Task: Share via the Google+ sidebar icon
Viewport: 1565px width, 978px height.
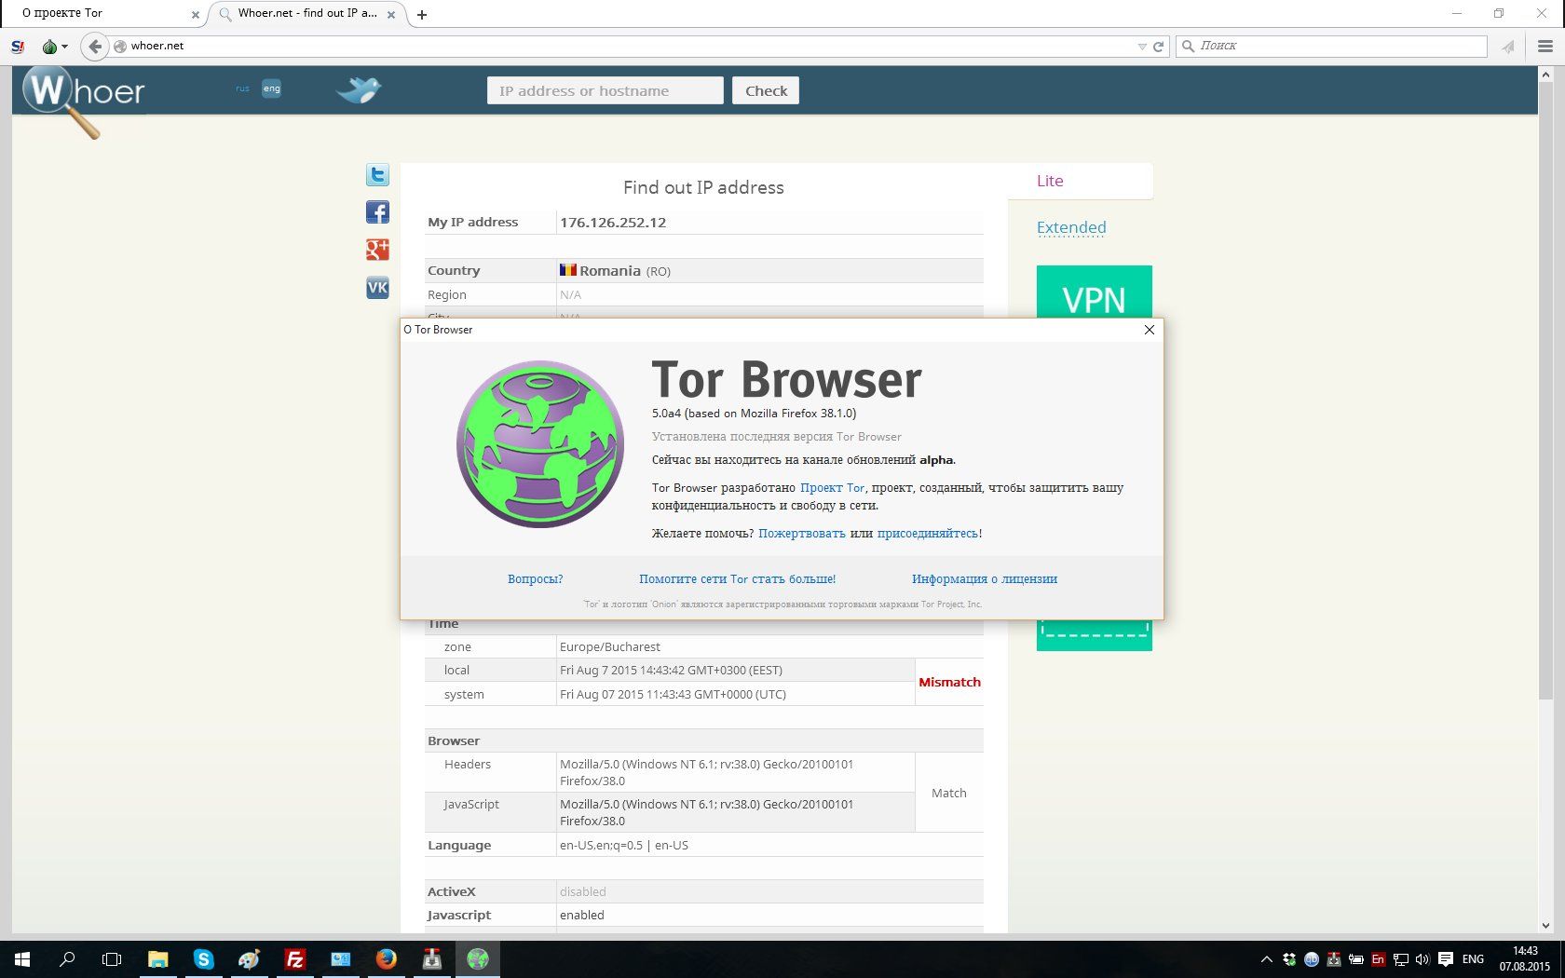Action: point(377,250)
